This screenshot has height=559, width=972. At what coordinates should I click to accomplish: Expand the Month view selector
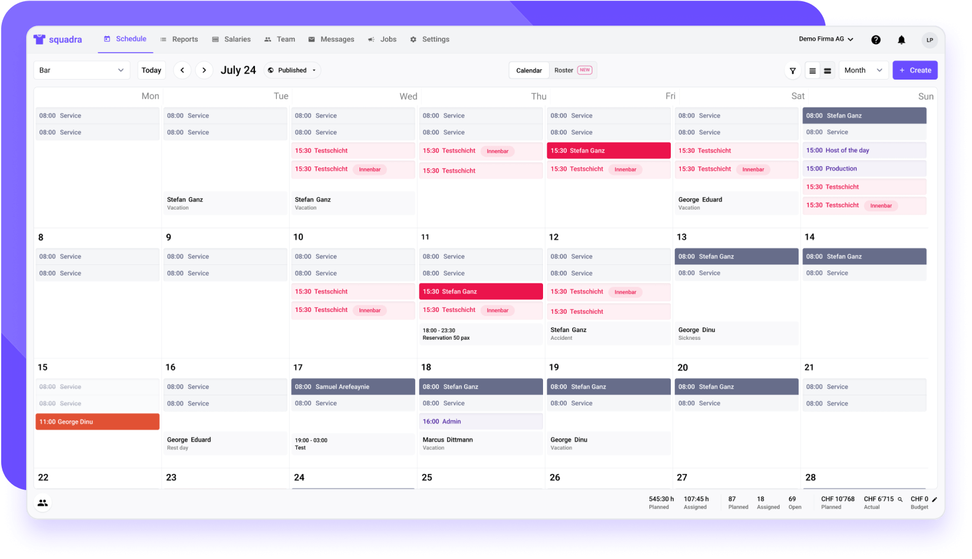click(x=863, y=70)
